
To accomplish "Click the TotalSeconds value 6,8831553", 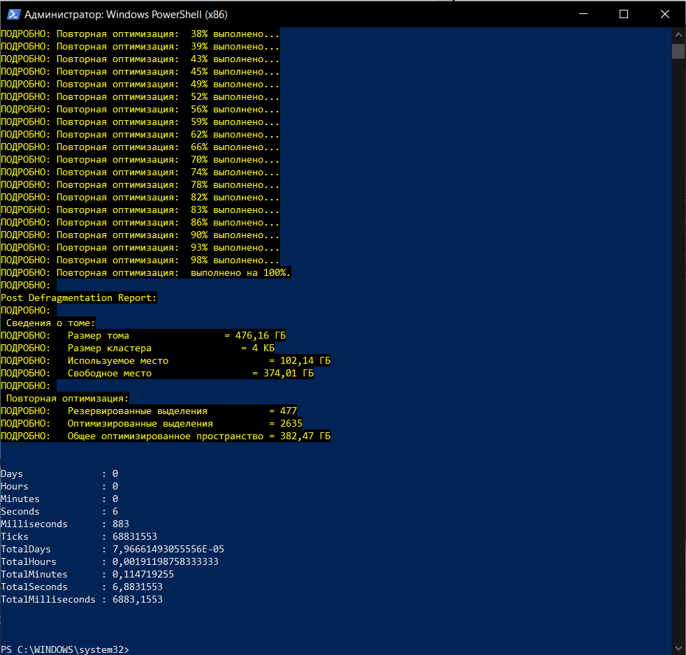I will 138,587.
